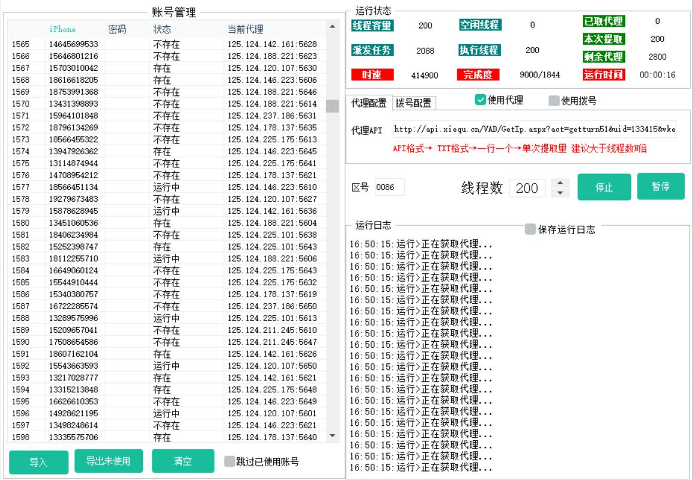The image size is (693, 480).
Task: Enable the 跳过已使用账号 checkbox
Action: click(230, 462)
